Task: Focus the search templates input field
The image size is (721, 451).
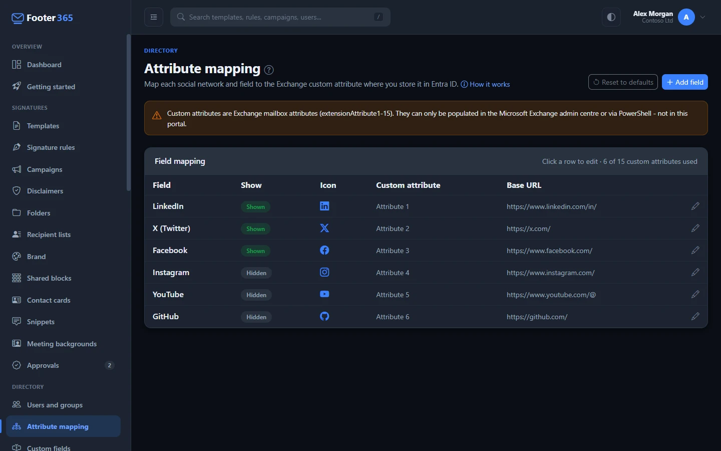Action: coord(280,17)
